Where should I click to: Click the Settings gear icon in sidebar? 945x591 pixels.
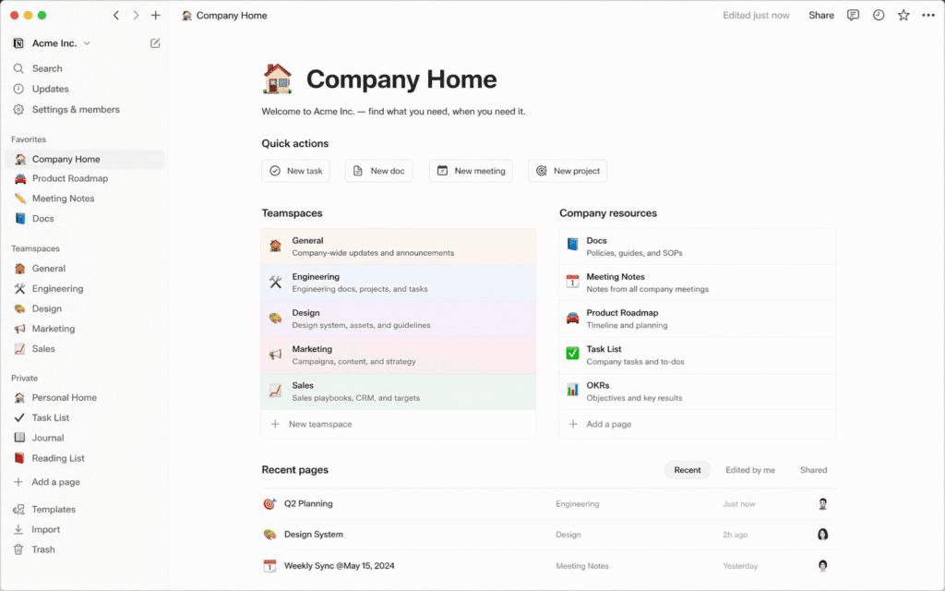(x=18, y=109)
